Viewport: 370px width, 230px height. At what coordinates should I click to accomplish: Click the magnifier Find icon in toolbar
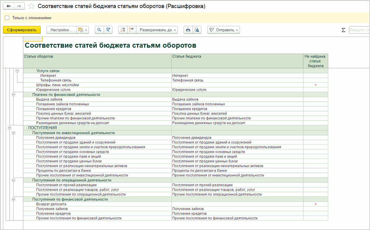point(99,30)
